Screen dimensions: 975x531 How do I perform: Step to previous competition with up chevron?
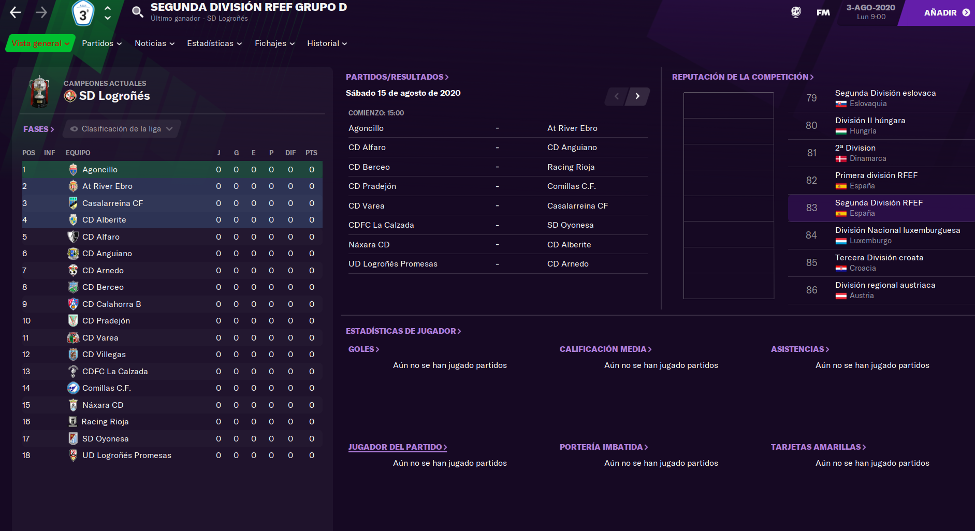pos(108,8)
